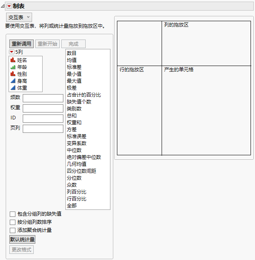Select the nominal icon next to 性别
Viewport: 255px width, 260px height.
point(13,74)
